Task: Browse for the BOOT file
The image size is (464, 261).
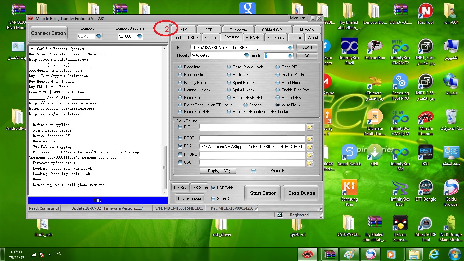Action: point(310,139)
